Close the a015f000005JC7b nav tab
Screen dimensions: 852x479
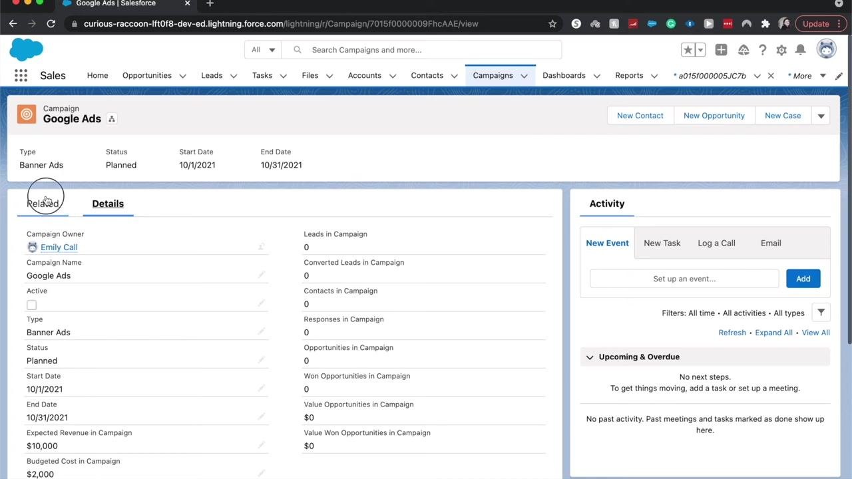771,76
